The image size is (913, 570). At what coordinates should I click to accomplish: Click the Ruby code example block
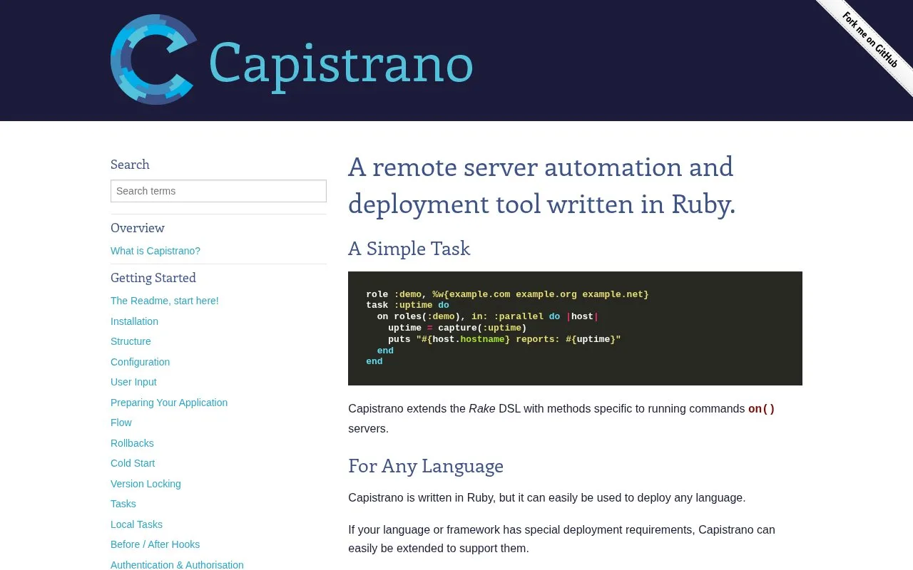(575, 328)
